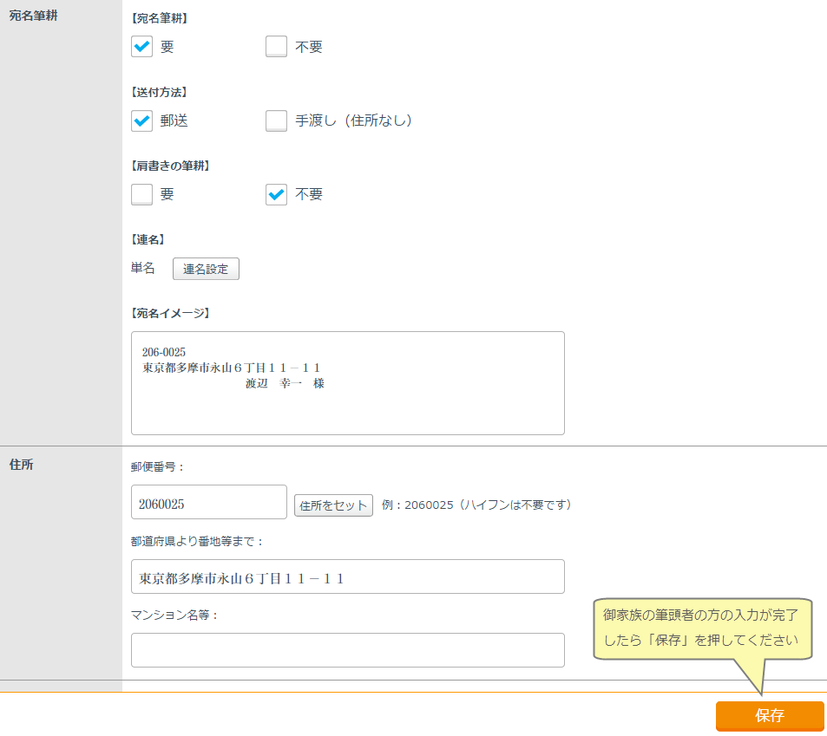Click the 単名 text beside 連名設定

point(142,269)
